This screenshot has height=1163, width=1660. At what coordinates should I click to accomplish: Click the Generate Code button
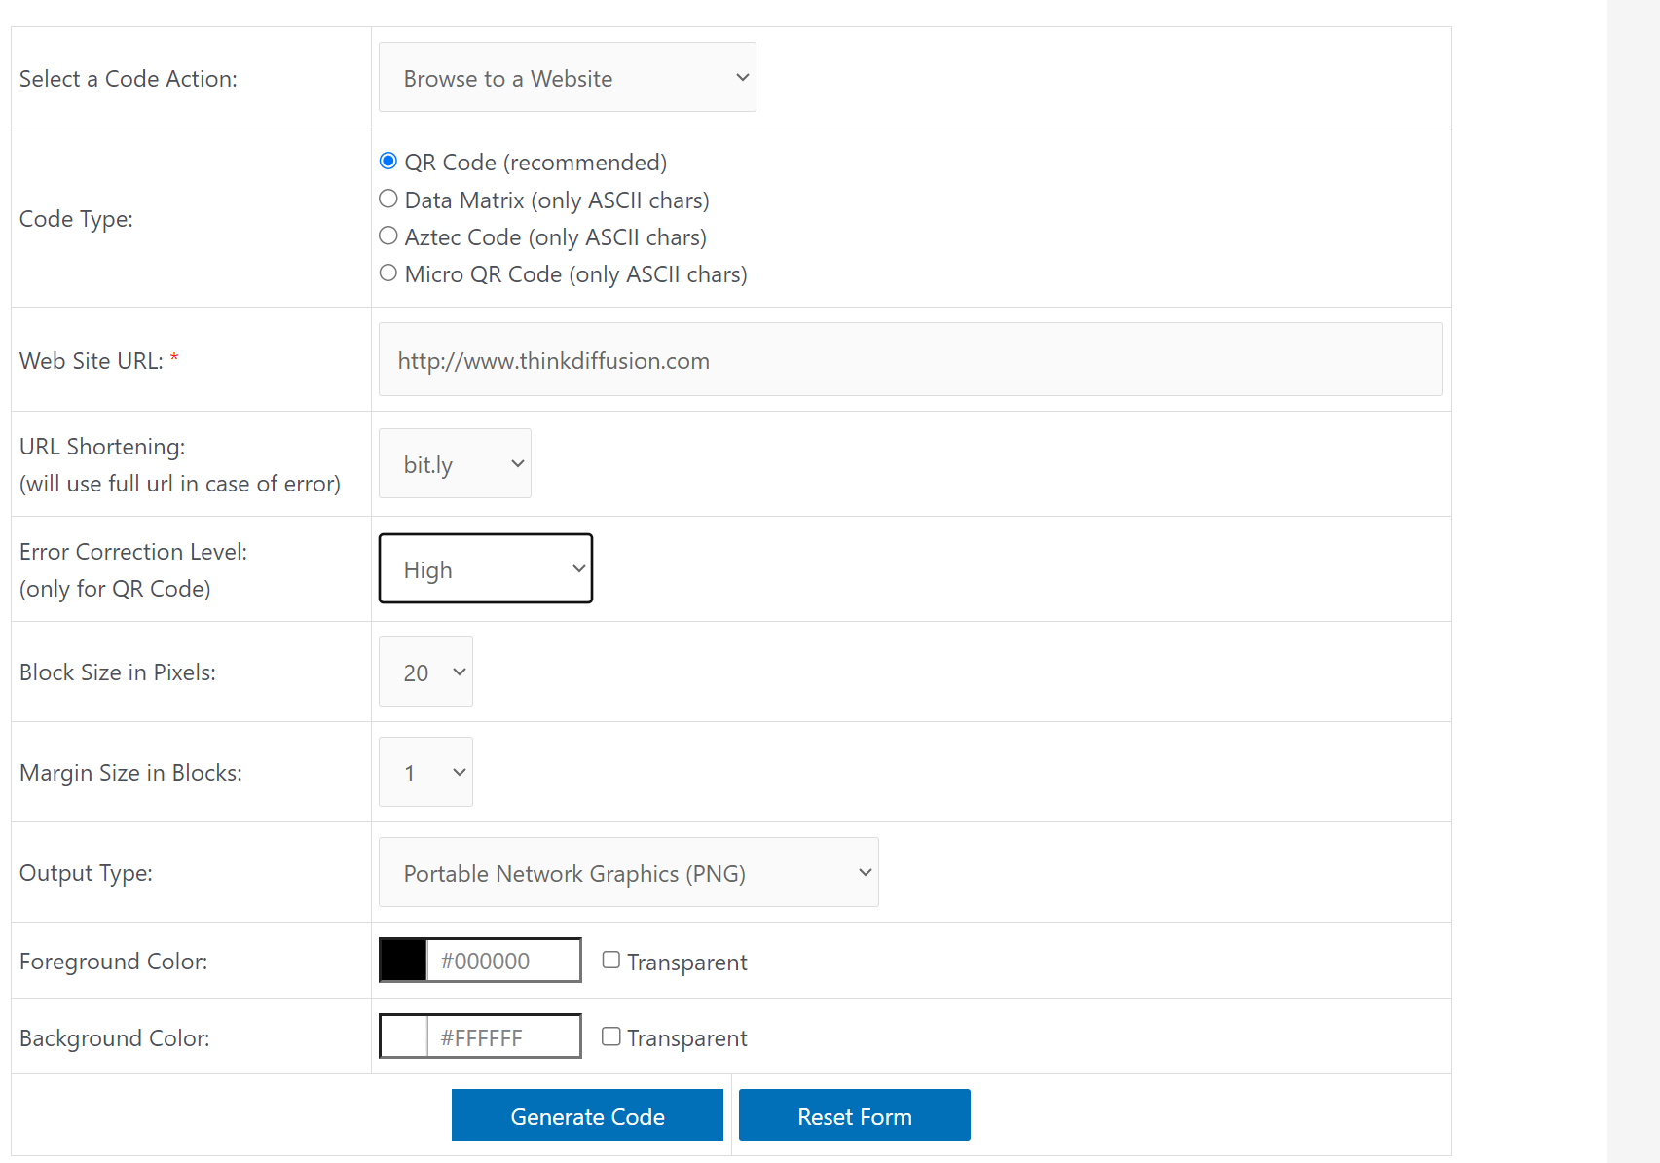coord(587,1115)
